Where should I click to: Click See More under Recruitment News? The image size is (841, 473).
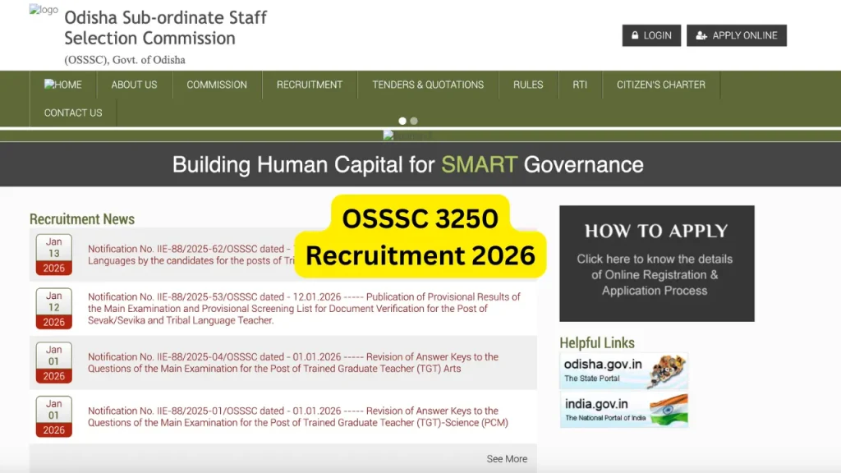[x=507, y=459]
